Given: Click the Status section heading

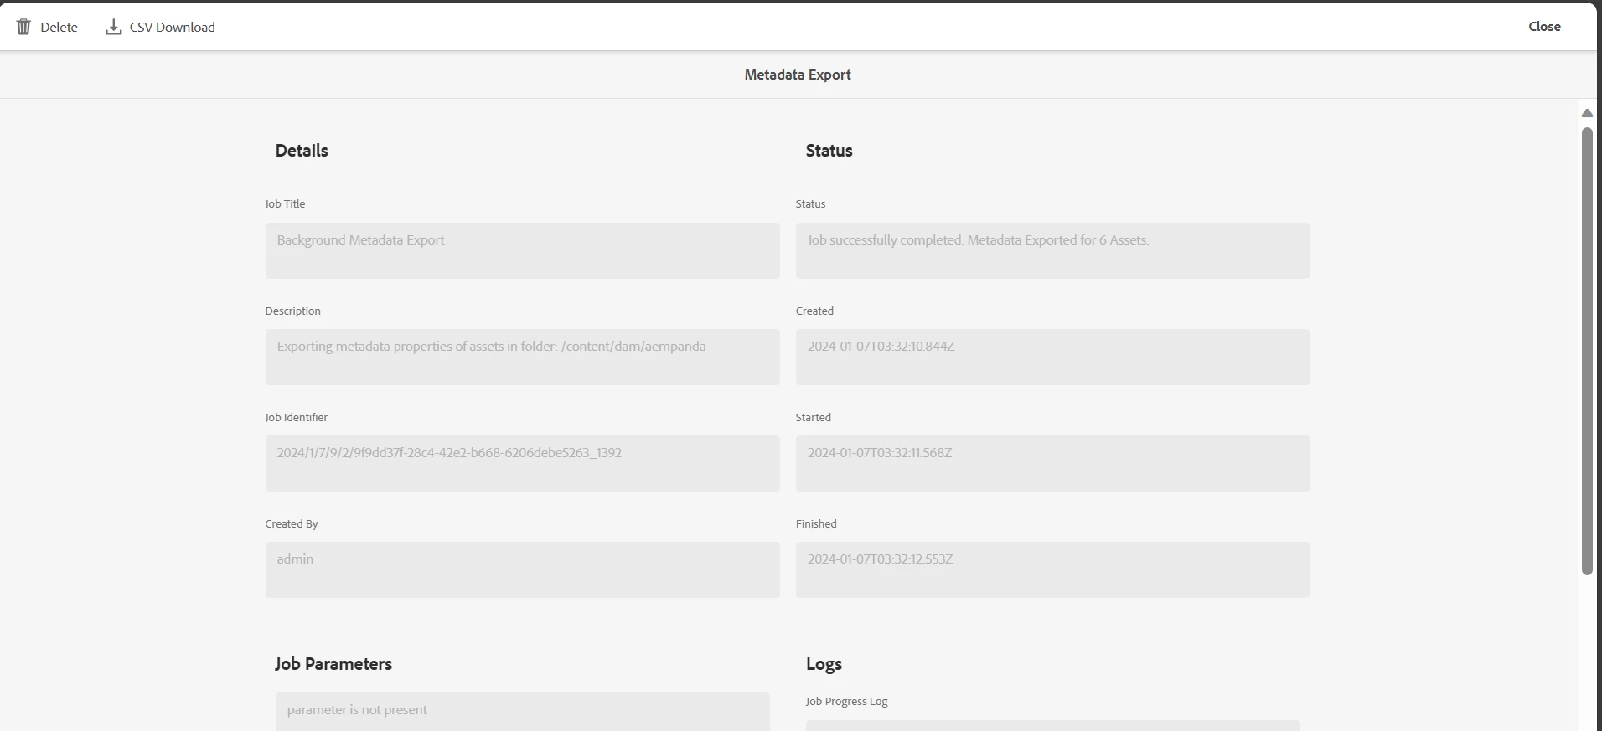Looking at the screenshot, I should 829,151.
